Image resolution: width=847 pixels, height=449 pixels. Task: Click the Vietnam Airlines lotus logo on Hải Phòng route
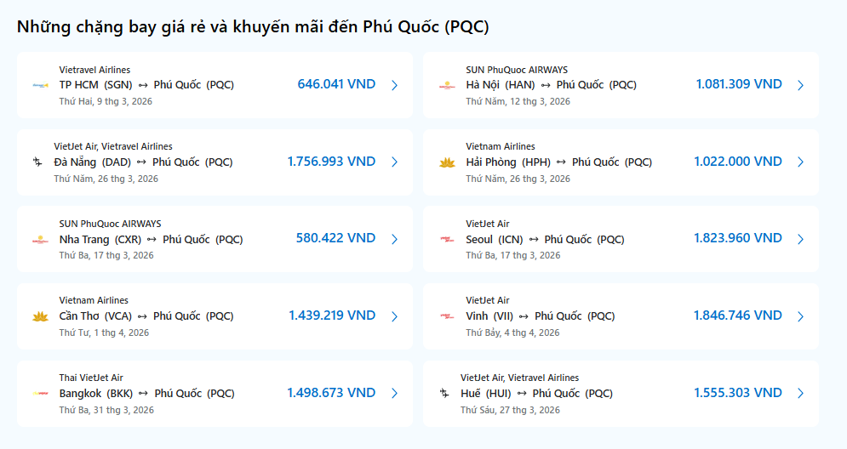point(447,162)
